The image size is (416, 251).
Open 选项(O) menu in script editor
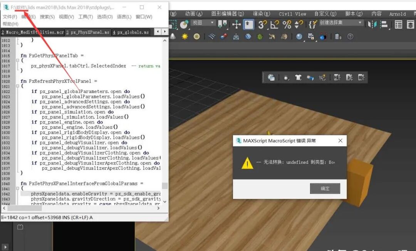coord(105,17)
